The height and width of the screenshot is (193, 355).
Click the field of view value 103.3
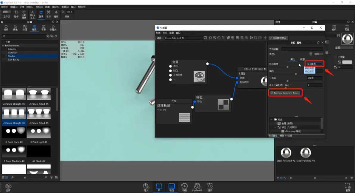69,12
